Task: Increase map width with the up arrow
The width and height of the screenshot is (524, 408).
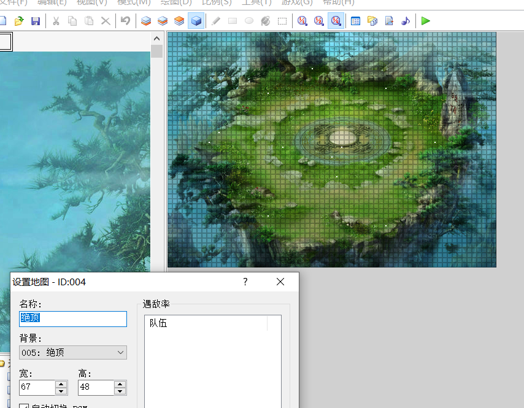Action: pyautogui.click(x=61, y=384)
